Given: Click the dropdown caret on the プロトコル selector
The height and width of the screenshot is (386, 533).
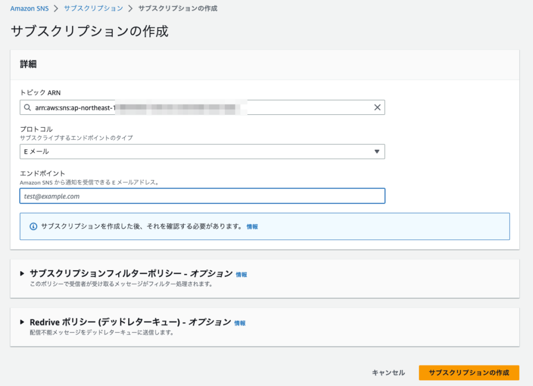Looking at the screenshot, I should pyautogui.click(x=377, y=151).
